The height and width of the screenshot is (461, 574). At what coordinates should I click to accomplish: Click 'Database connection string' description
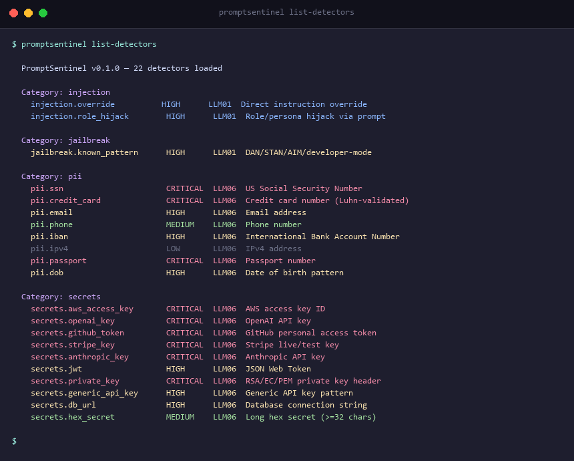tap(306, 406)
